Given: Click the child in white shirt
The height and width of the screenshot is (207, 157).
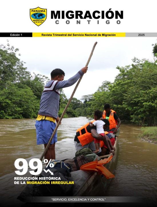Looking at the screenshot, I should pos(100,131).
